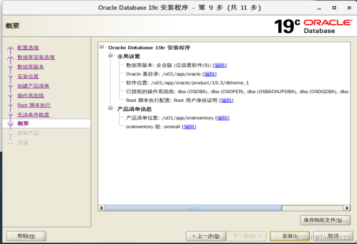The image size is (357, 244).
Task: Edit the Root 脚本执行配置 setting
Action: pyautogui.click(x=226, y=100)
